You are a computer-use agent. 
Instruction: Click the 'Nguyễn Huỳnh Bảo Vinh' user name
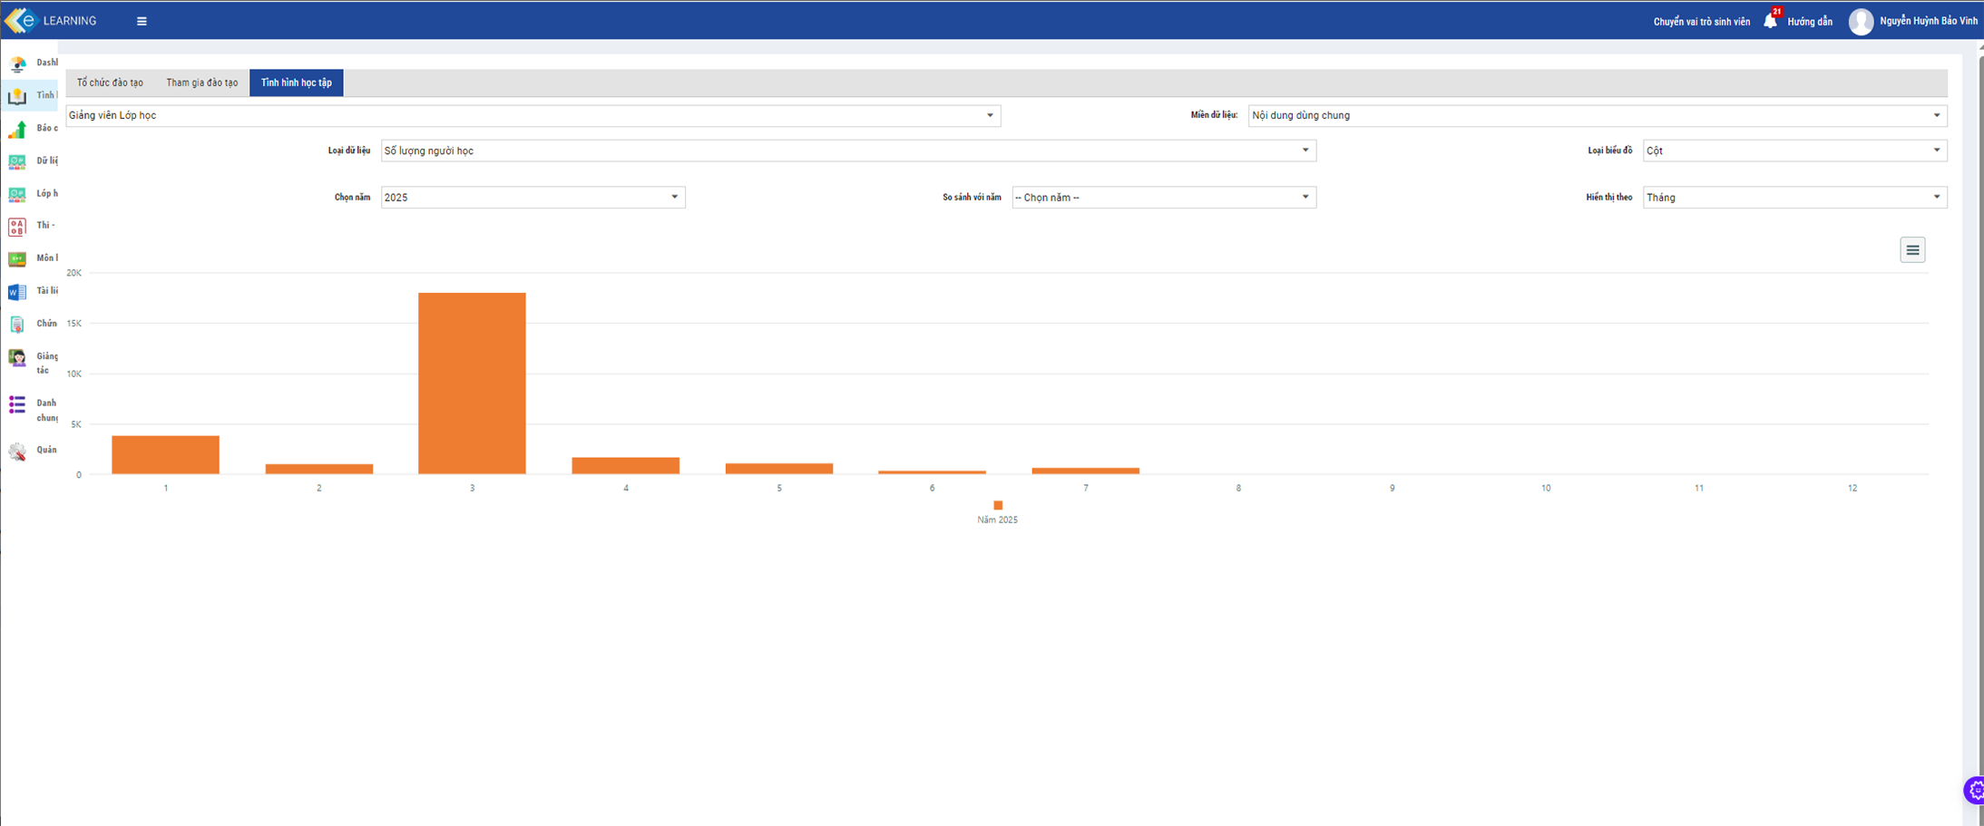point(1929,21)
